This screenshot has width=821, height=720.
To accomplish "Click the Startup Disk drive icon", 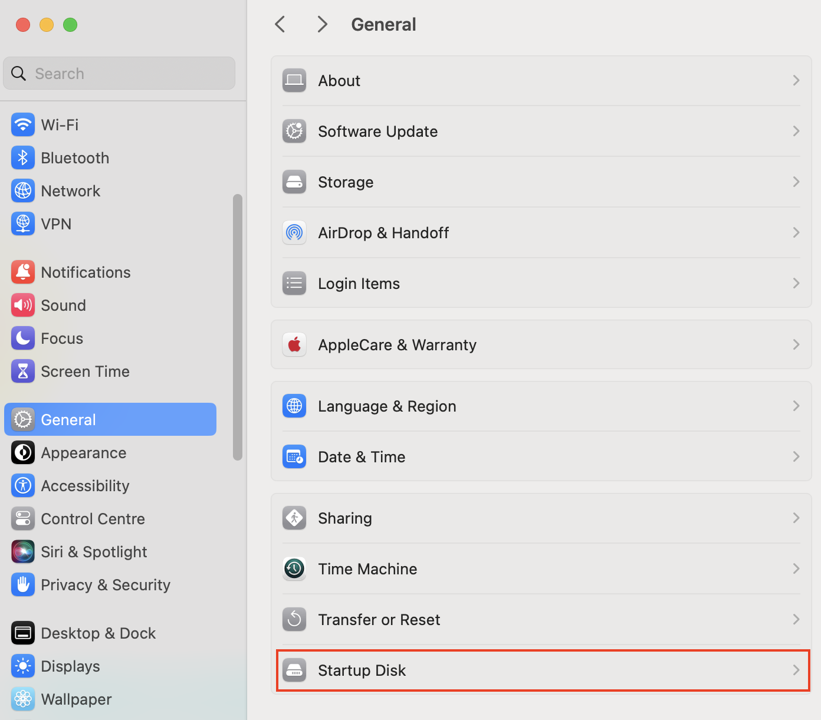I will pos(294,670).
